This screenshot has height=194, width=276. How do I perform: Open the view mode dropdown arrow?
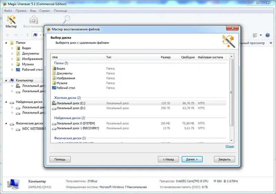click(261, 35)
